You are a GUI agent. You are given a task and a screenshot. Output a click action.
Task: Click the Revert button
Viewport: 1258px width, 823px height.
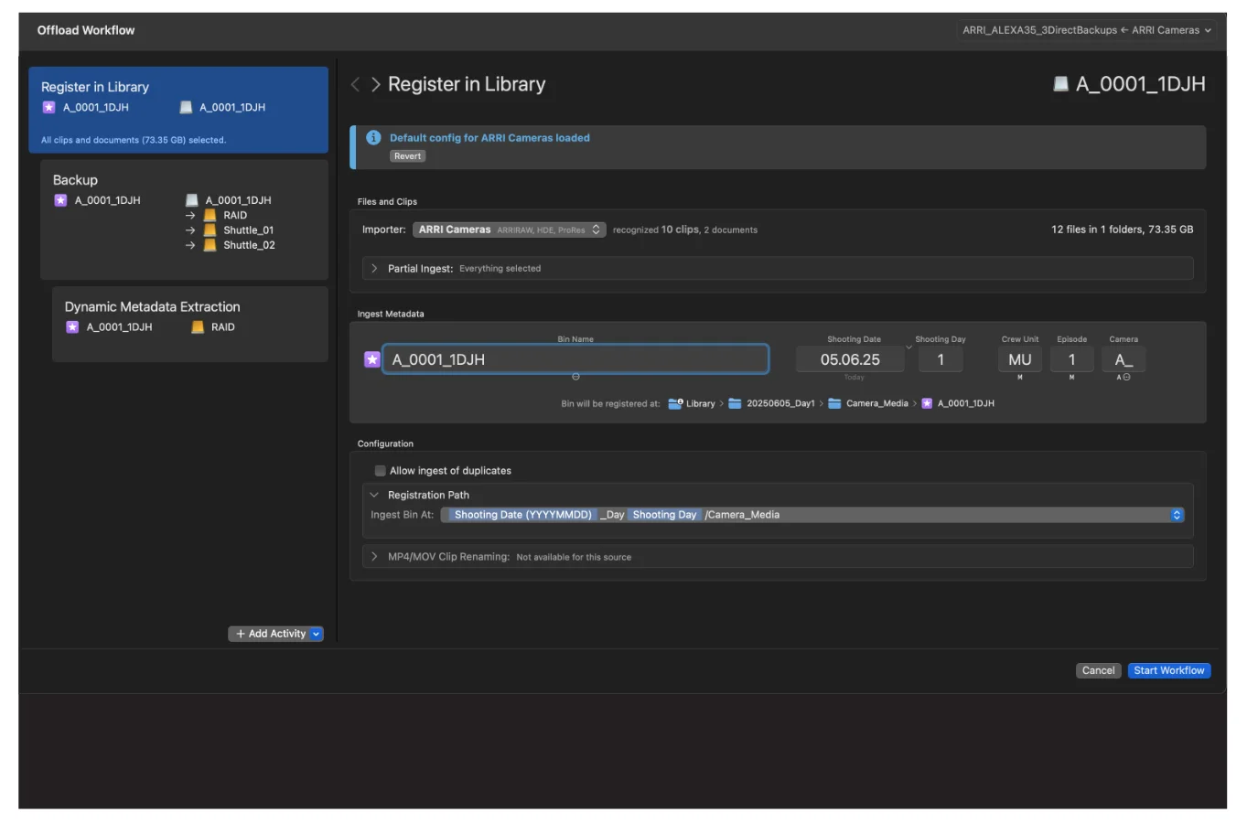tap(407, 156)
